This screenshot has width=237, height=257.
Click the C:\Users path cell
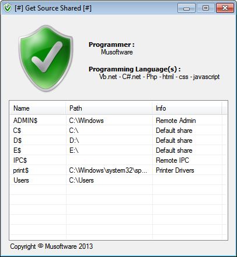(81, 180)
